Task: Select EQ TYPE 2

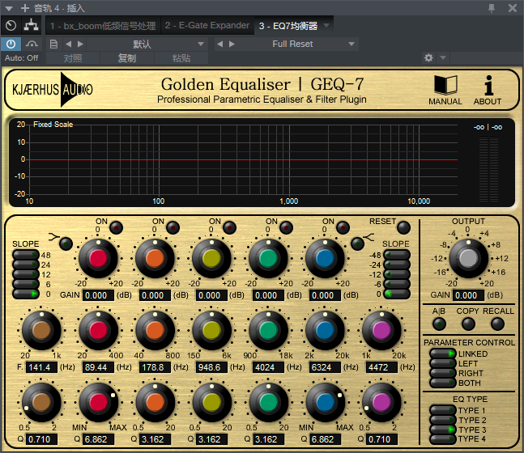Action: click(443, 420)
